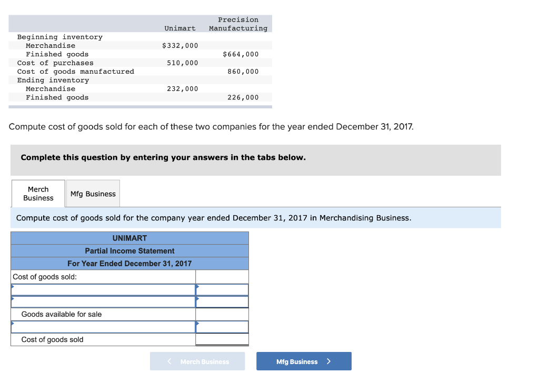Click the $664,000 finished goods value
Image resolution: width=539 pixels, height=383 pixels.
(241, 54)
